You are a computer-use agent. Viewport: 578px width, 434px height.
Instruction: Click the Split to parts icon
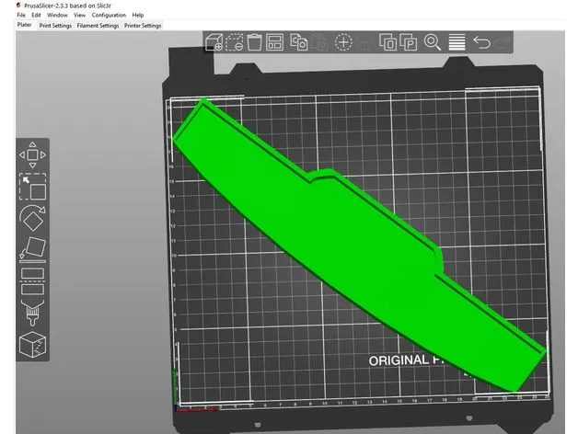point(409,42)
